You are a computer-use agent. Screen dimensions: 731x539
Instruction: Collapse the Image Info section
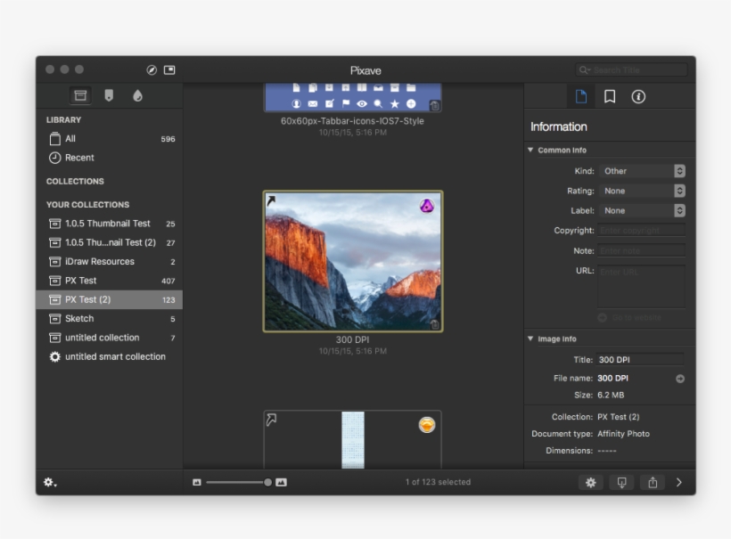[532, 339]
